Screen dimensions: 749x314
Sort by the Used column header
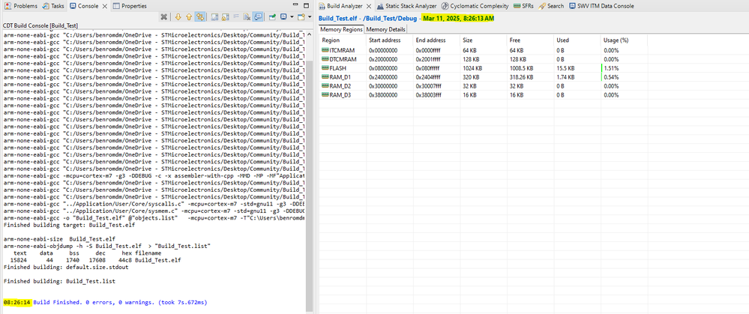(577, 40)
